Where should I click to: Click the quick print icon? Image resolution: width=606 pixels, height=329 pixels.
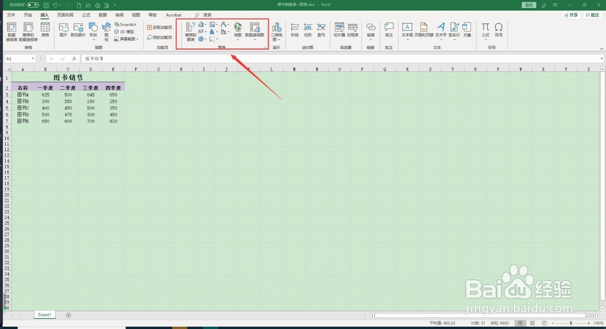98,5
